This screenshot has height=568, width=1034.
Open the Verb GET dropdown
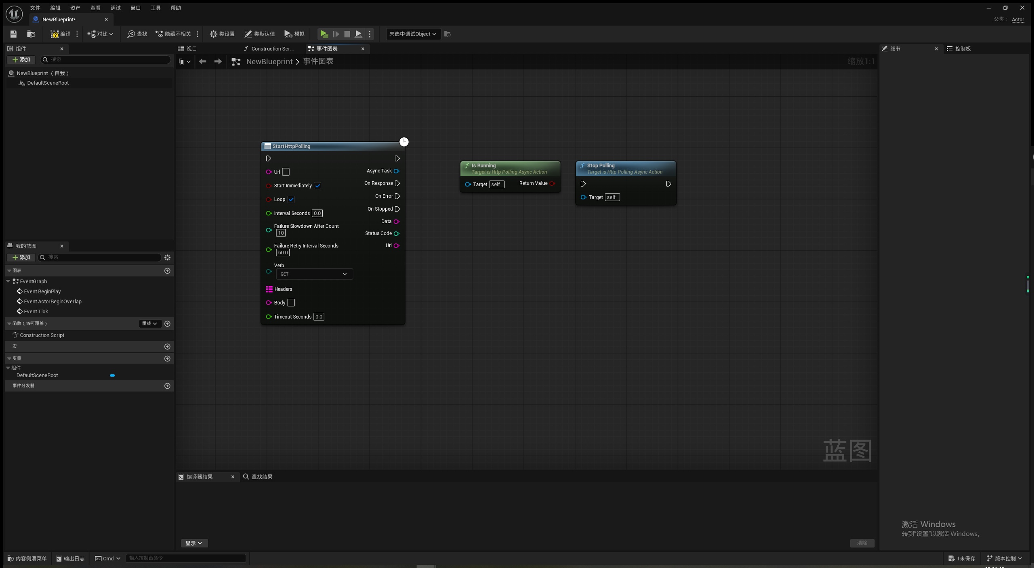(314, 274)
